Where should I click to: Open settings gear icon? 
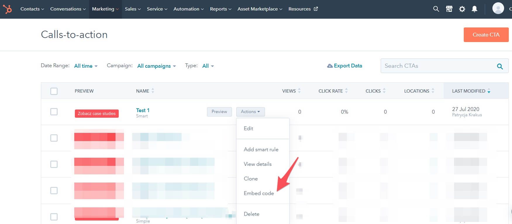462,9
